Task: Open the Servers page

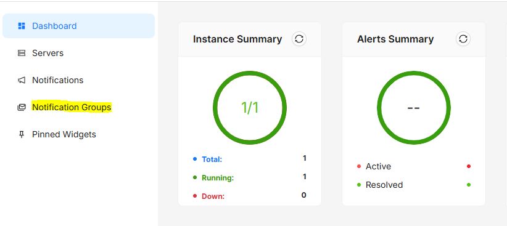Action: (x=48, y=53)
